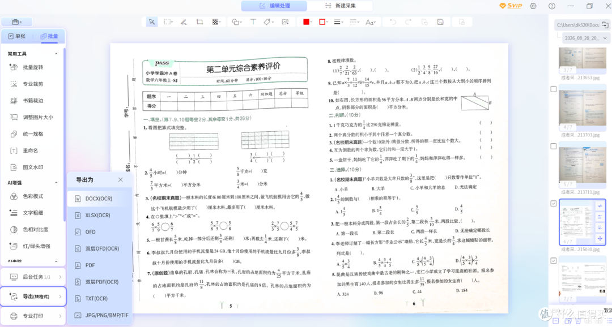
Task: Open fill color dropdown arrow
Action: (x=312, y=22)
